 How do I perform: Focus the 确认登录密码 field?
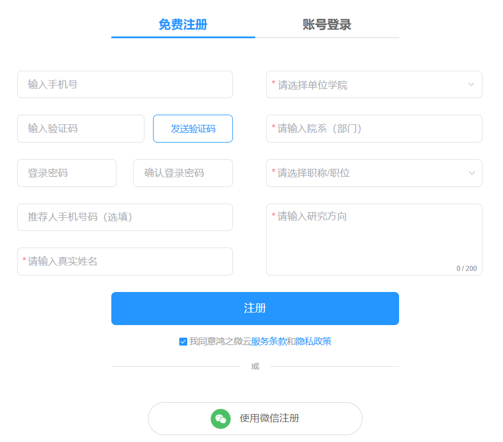pyautogui.click(x=183, y=173)
